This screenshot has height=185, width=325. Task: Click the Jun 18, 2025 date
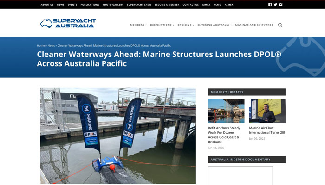click(216, 148)
